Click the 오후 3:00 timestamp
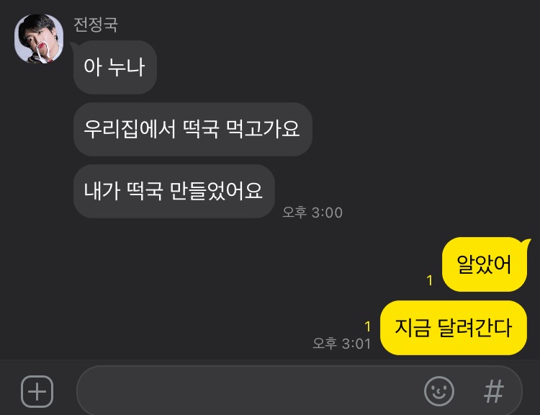Image resolution: width=540 pixels, height=415 pixels. [x=312, y=213]
